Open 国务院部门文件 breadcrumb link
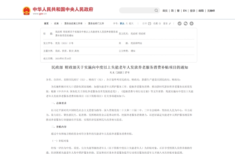The image size is (235, 154). [x=96, y=23]
